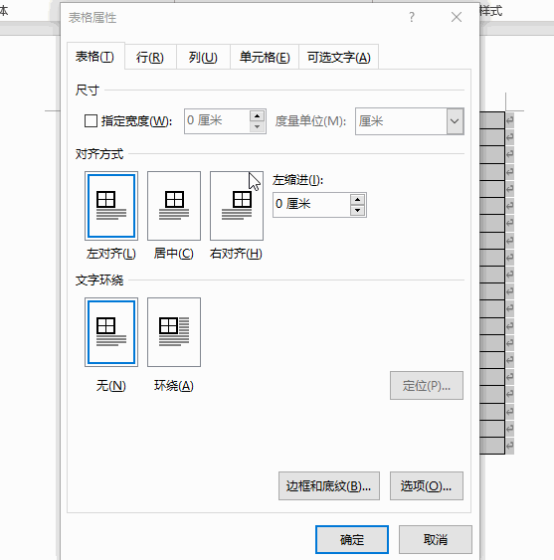
Task: Pick the right align (右对齐) table icon
Action: tap(237, 206)
